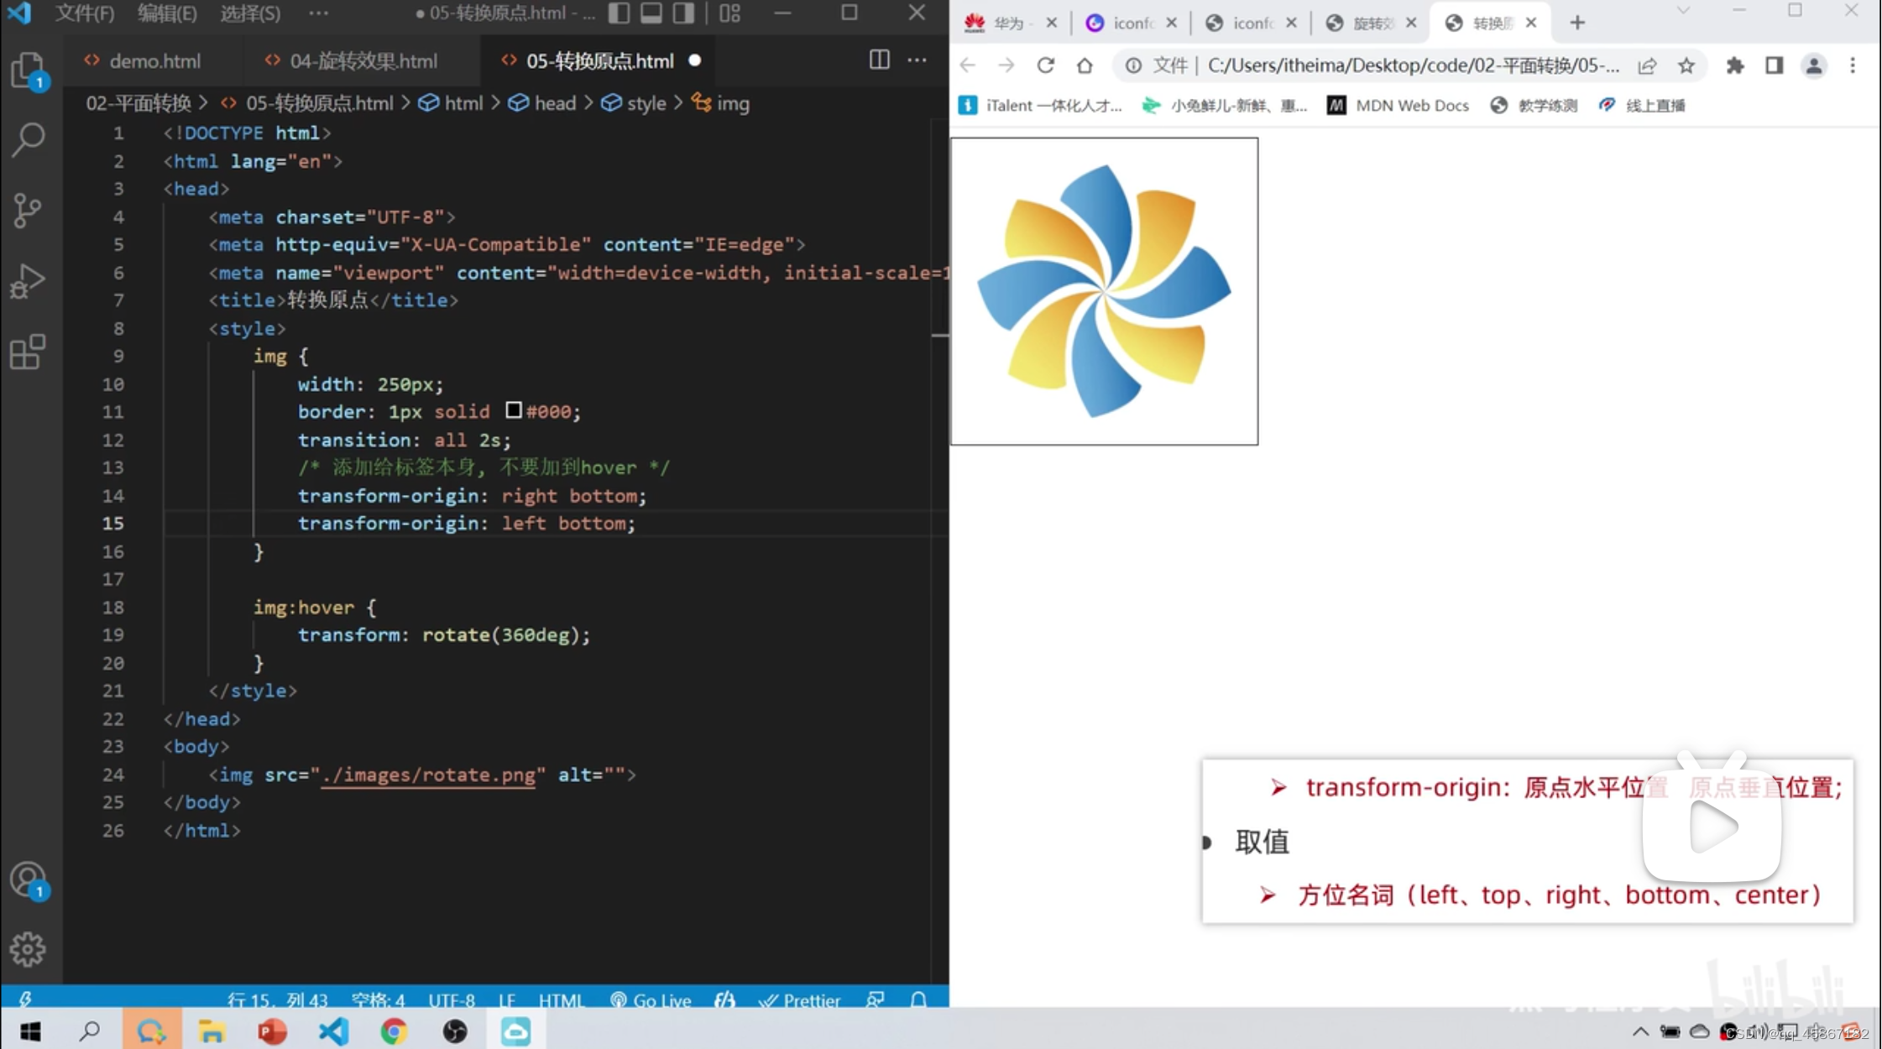1882x1049 pixels.
Task: Split the editor using the split icon
Action: (x=879, y=60)
